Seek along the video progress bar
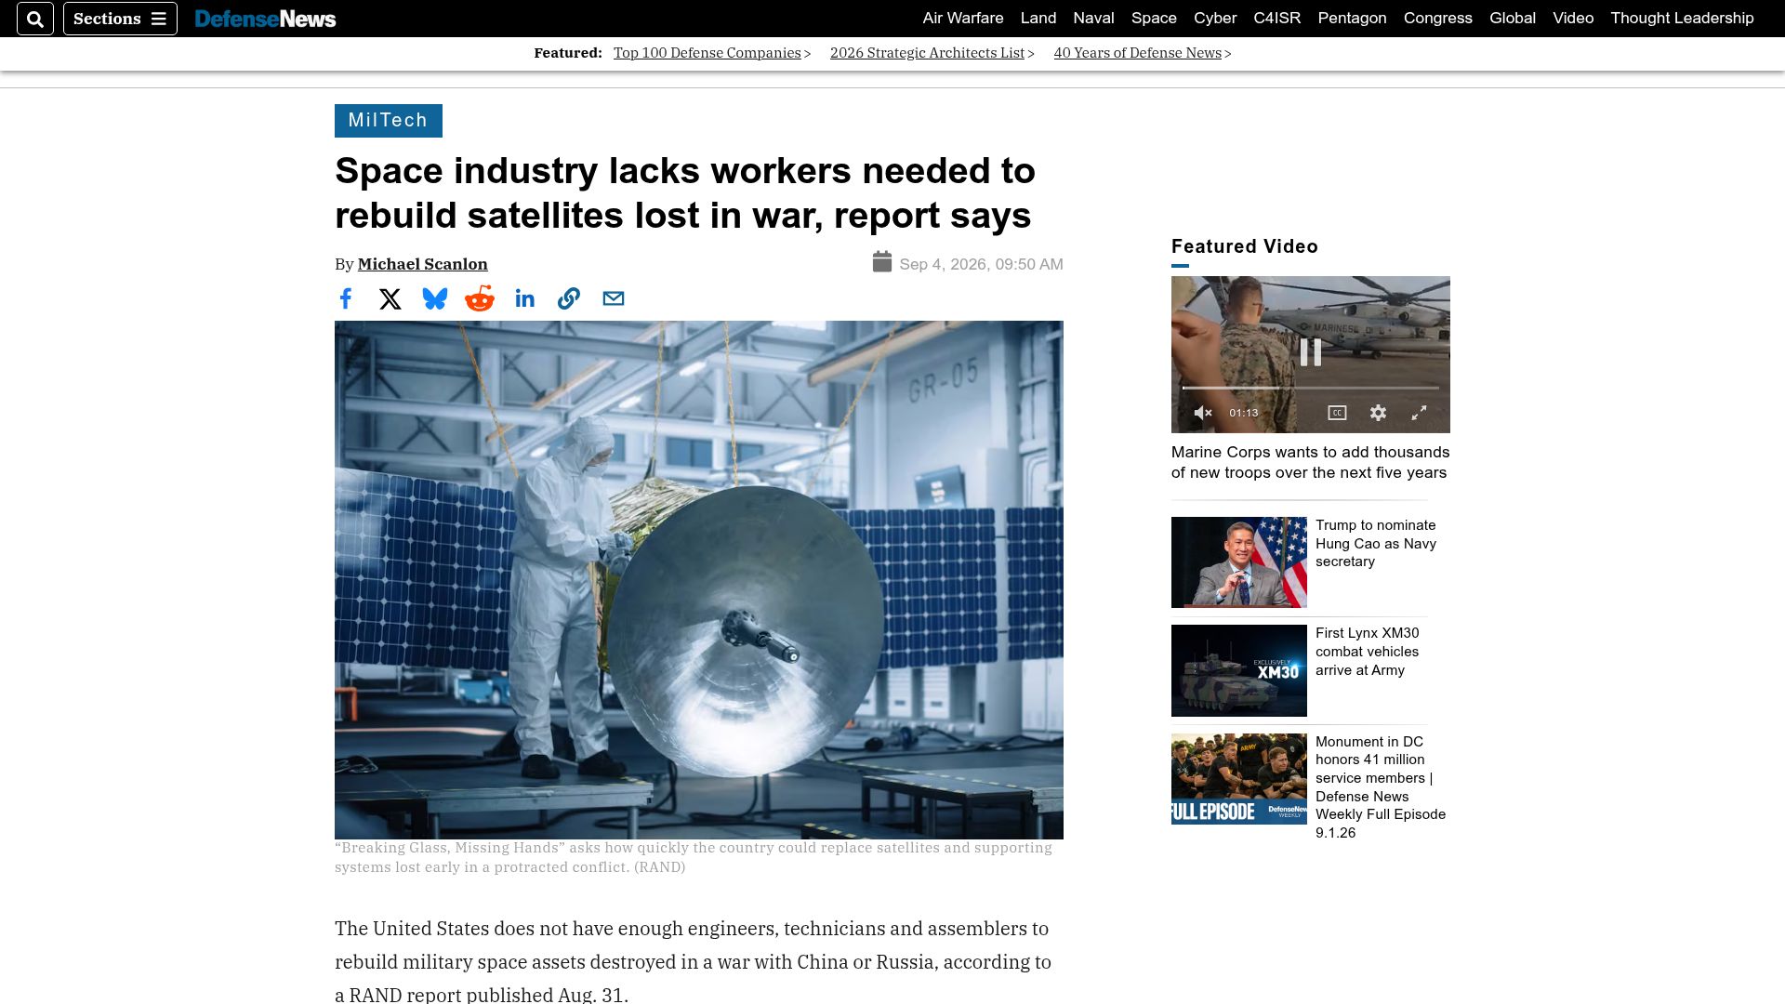 click(1310, 388)
